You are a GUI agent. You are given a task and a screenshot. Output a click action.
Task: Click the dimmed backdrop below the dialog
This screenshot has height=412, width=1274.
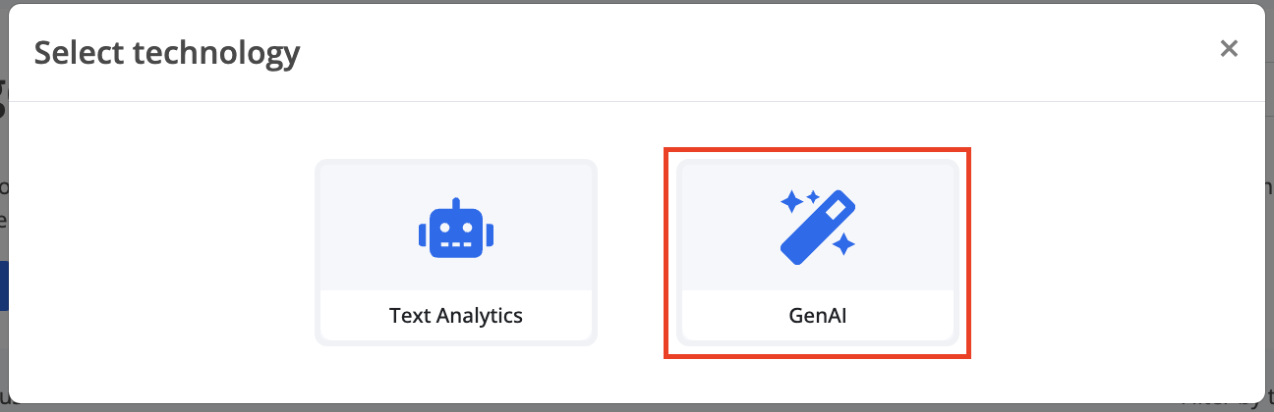[x=637, y=406]
